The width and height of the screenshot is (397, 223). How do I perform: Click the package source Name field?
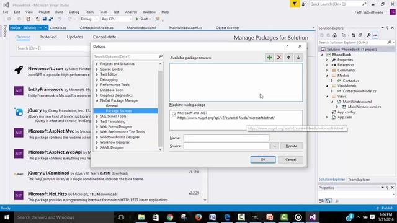(226, 138)
